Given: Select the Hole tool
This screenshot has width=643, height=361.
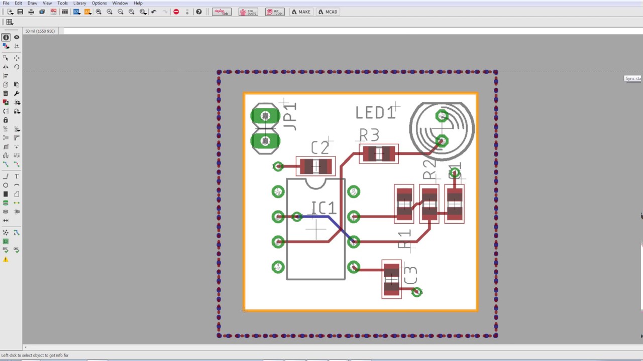Looking at the screenshot, I should (6, 212).
